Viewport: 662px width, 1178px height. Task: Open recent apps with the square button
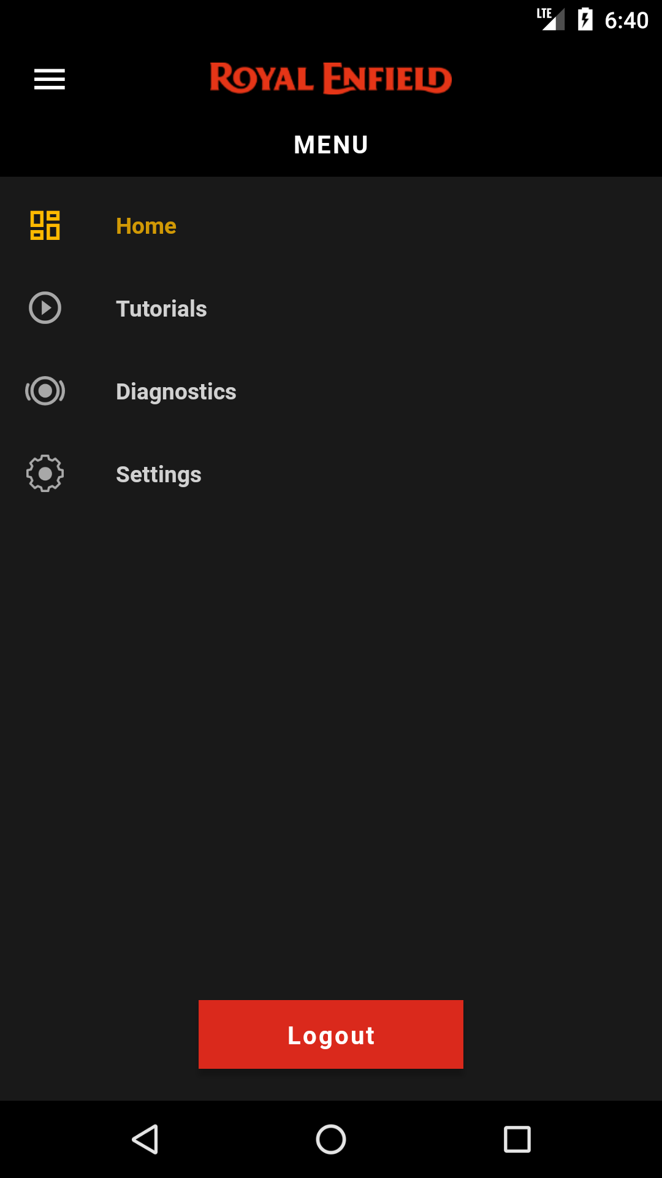(517, 1139)
